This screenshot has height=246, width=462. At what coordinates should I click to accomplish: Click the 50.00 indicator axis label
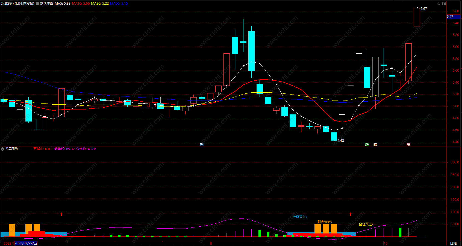[455, 224]
